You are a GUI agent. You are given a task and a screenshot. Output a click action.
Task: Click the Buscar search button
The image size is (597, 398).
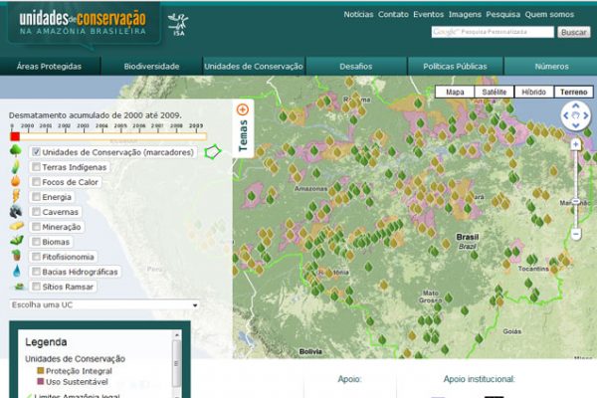(573, 32)
